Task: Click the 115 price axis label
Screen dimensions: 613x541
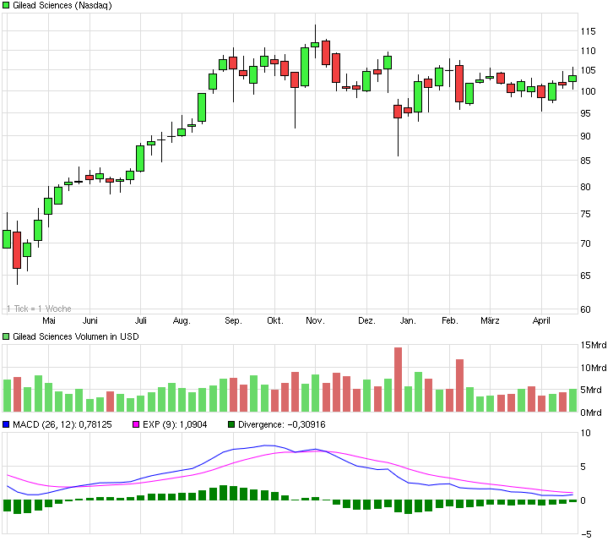Action: (x=589, y=31)
